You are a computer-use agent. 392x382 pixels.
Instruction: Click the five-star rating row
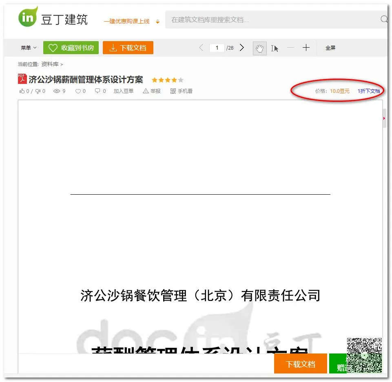click(168, 80)
